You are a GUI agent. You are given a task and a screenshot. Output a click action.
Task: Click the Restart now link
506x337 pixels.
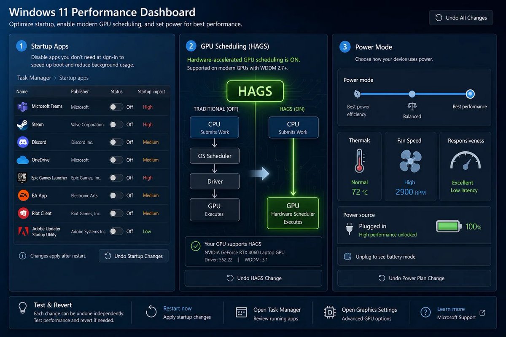pos(178,308)
